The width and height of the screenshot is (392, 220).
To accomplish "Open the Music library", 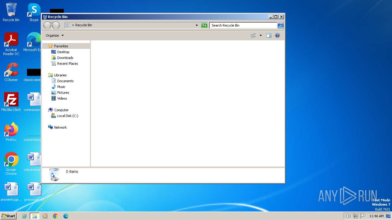I will pyautogui.click(x=61, y=87).
